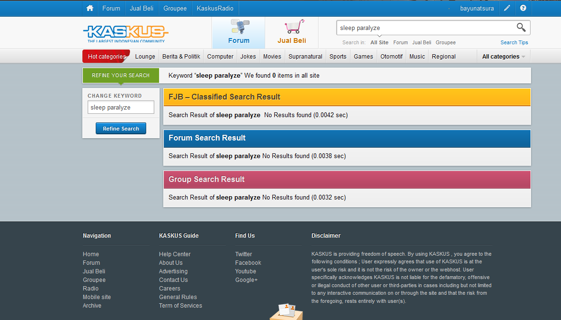The height and width of the screenshot is (320, 561).
Task: Open the Archive footer link
Action: click(92, 306)
